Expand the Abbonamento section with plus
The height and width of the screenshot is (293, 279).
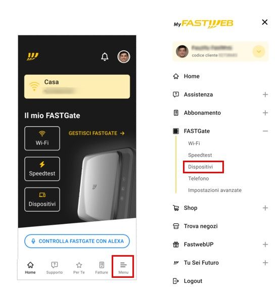coord(265,113)
